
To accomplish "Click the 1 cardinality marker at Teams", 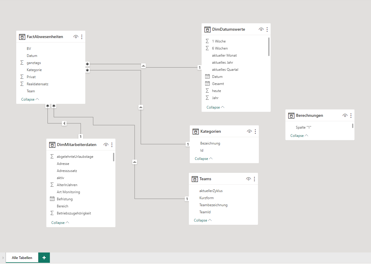I will (187, 199).
